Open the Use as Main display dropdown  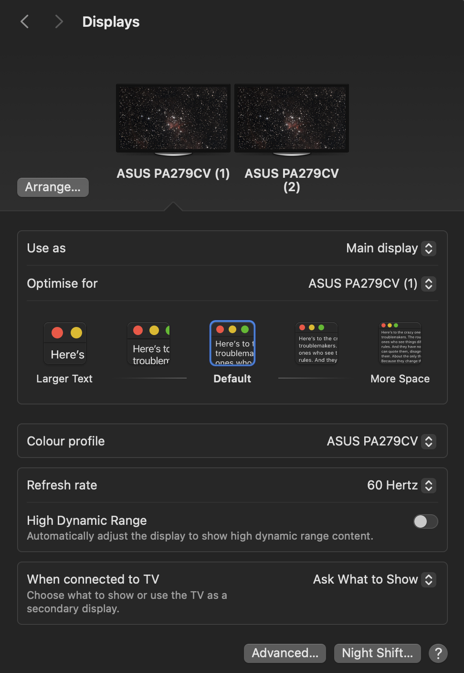coord(391,248)
